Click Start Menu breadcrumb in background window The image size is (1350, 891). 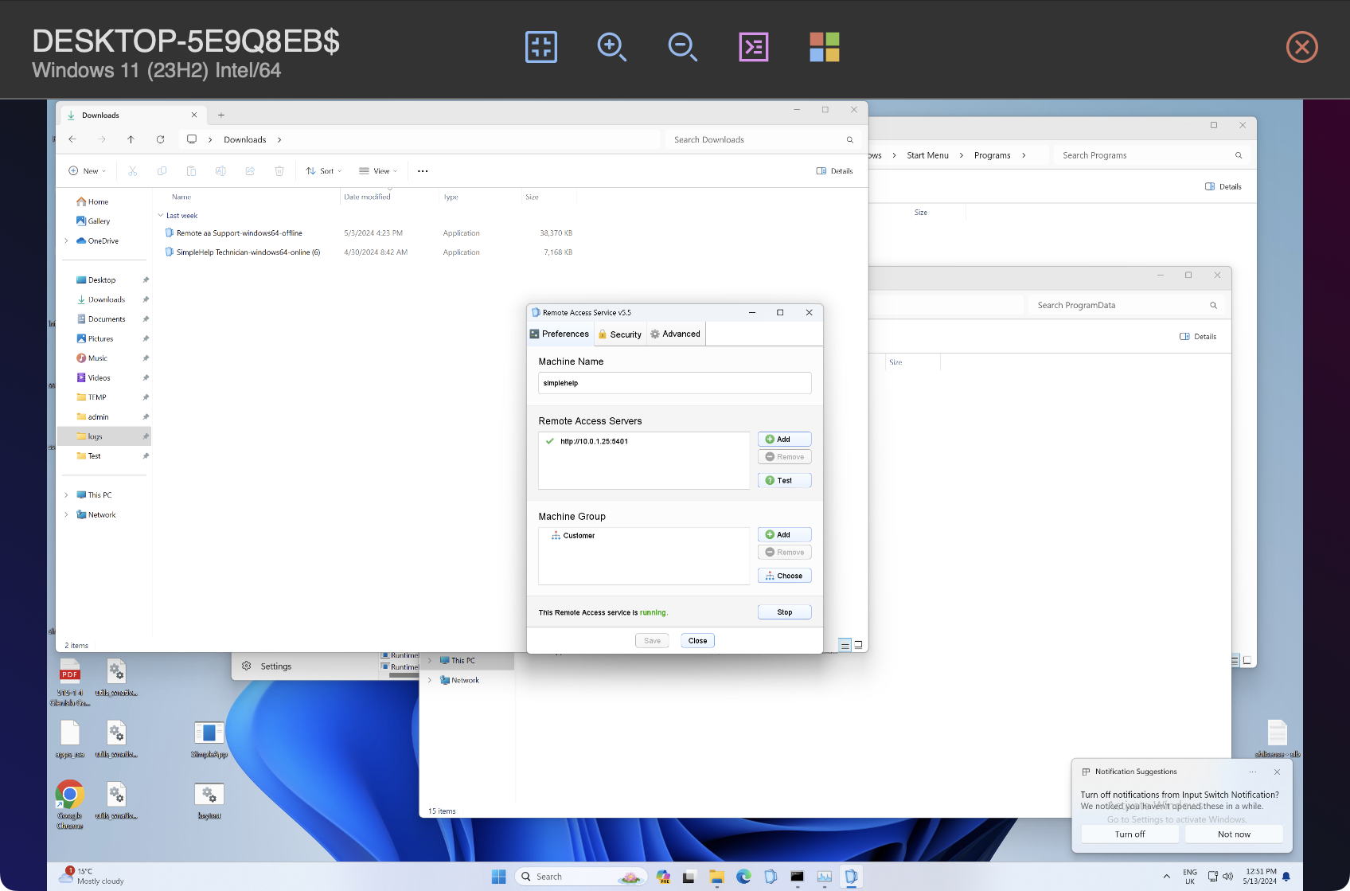coord(928,155)
